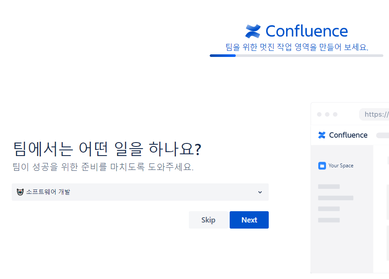This screenshot has width=389, height=279.
Task: Click the large Confluence wordmark in header
Action: pyautogui.click(x=307, y=31)
